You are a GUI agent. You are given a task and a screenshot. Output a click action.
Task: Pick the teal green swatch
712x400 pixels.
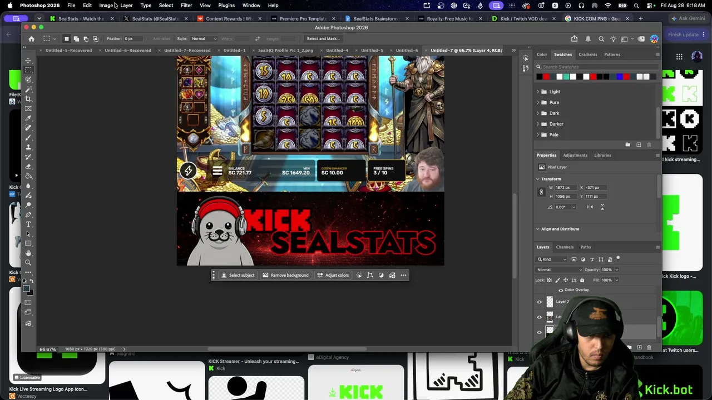[566, 77]
